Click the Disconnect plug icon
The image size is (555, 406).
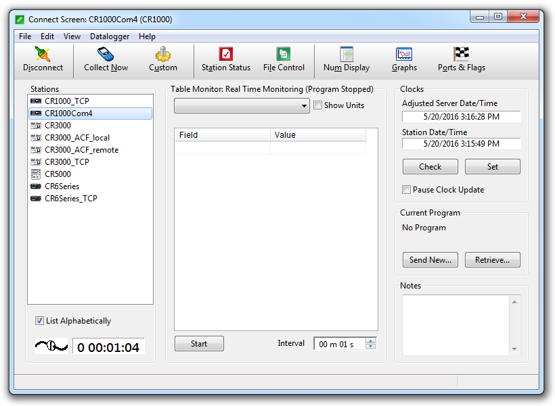tap(43, 54)
